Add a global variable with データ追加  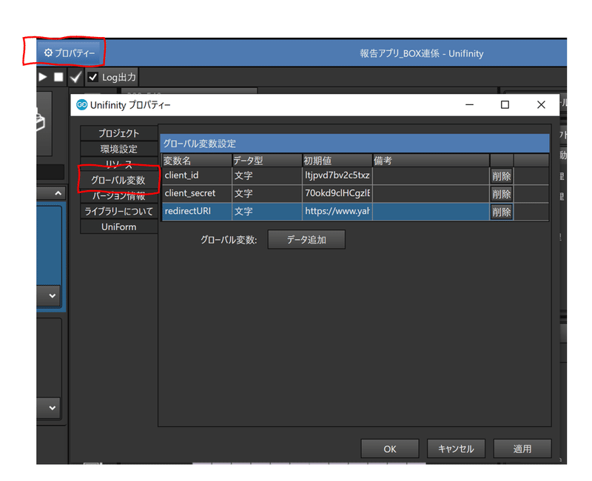pyautogui.click(x=306, y=240)
